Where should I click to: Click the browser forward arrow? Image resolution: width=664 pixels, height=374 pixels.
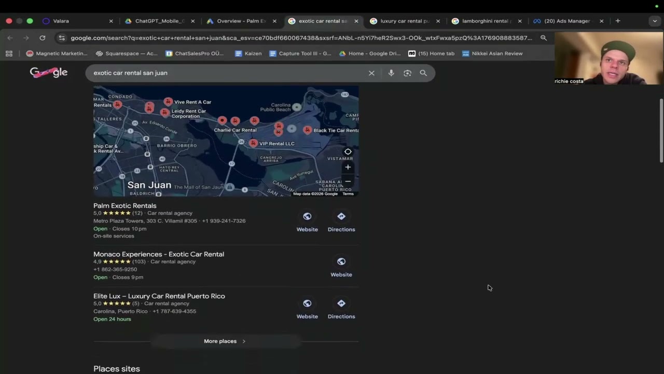click(26, 38)
